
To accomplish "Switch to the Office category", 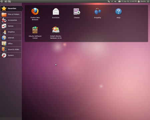I will [11, 44].
